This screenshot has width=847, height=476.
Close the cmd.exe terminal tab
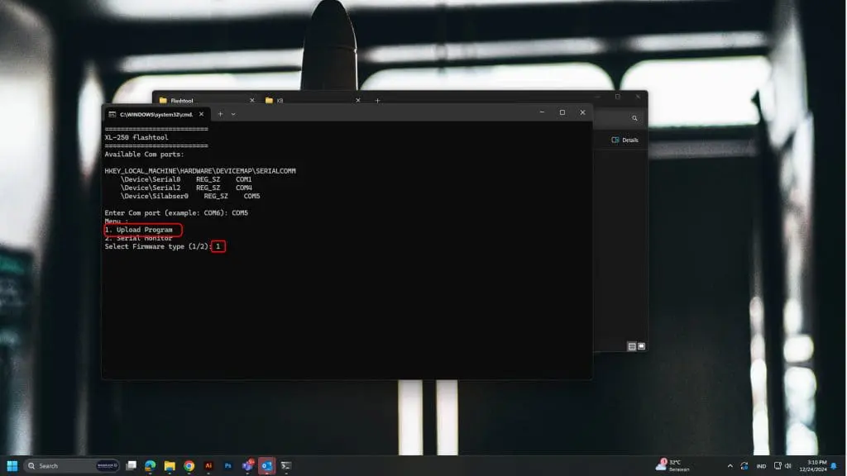coord(200,114)
